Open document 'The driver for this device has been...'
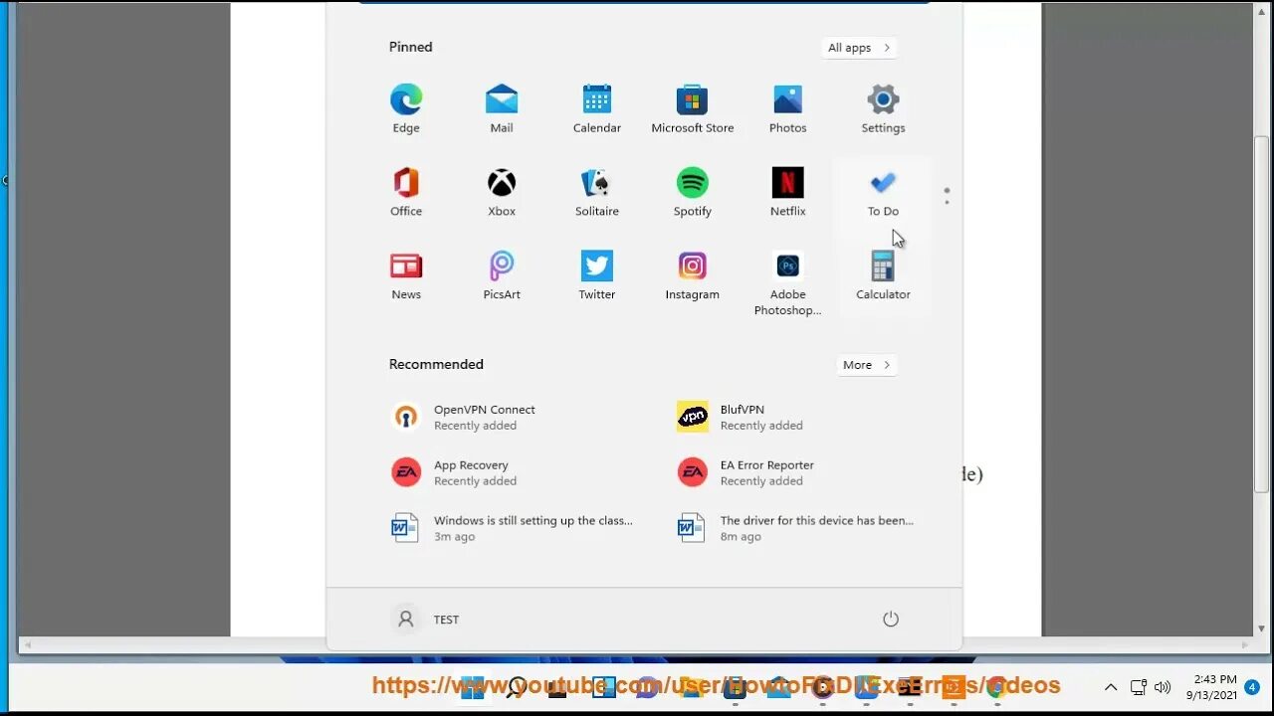Screen dimensions: 1274x716 coord(796,528)
